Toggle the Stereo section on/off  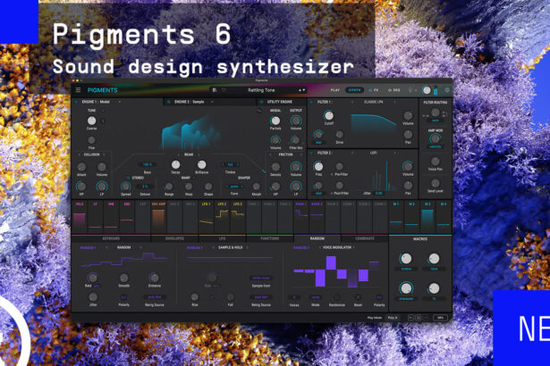click(128, 178)
